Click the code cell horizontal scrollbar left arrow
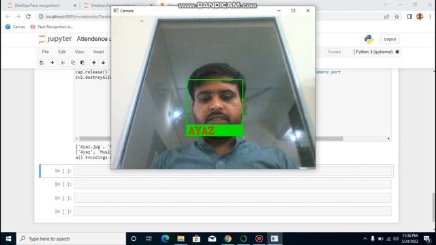The image size is (436, 245). click(77, 138)
